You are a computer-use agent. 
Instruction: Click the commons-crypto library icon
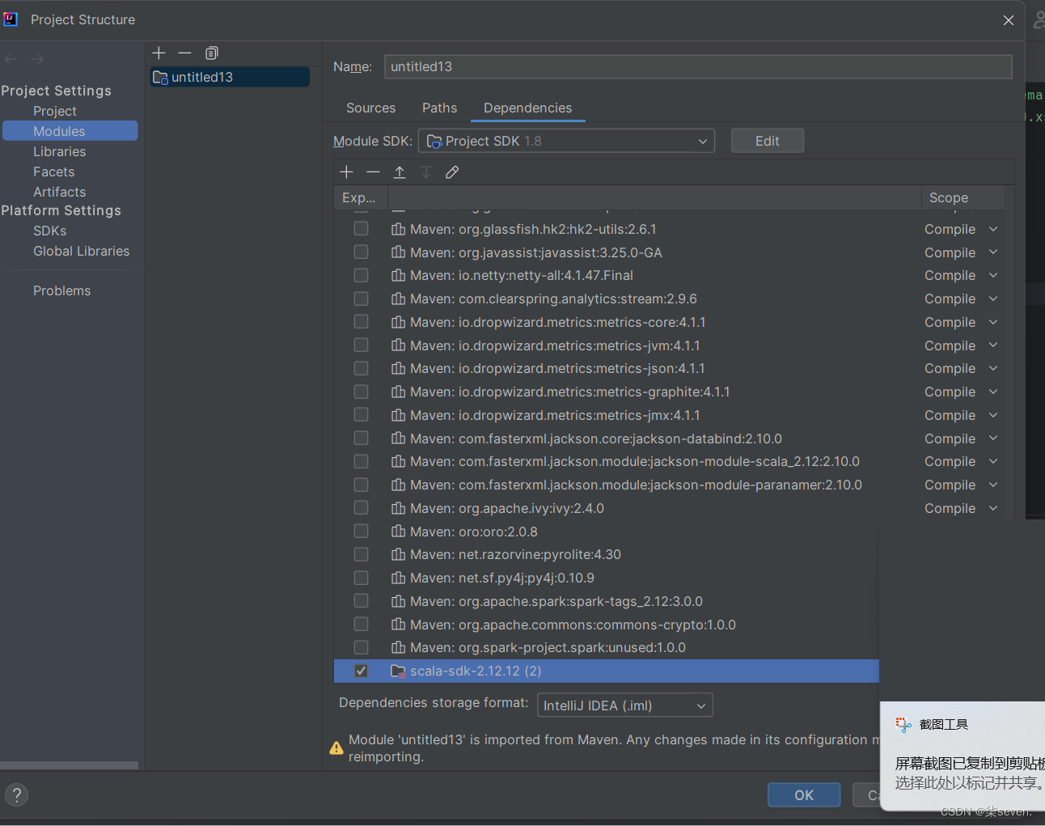click(x=398, y=625)
